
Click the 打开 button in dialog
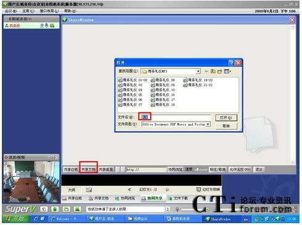coord(226,117)
